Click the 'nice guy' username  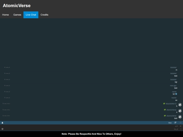click(173, 86)
